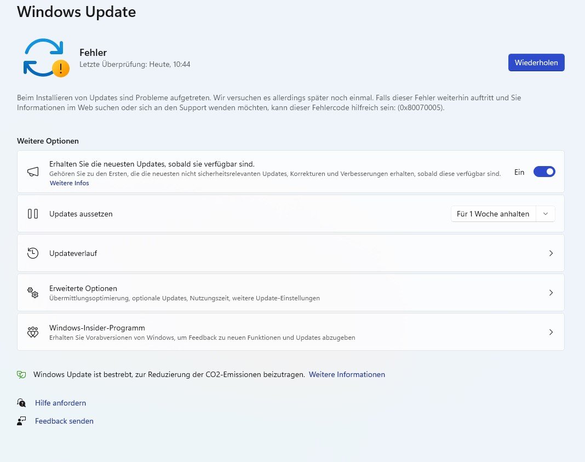Click the Windows-Insider-Programm hearts icon
Viewport: 585px width, 462px height.
tap(33, 332)
